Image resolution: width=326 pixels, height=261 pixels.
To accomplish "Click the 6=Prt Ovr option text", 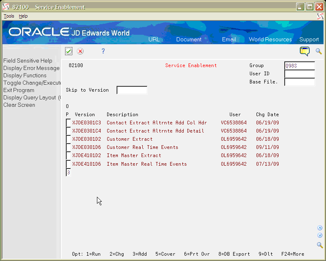I will click(197, 254).
